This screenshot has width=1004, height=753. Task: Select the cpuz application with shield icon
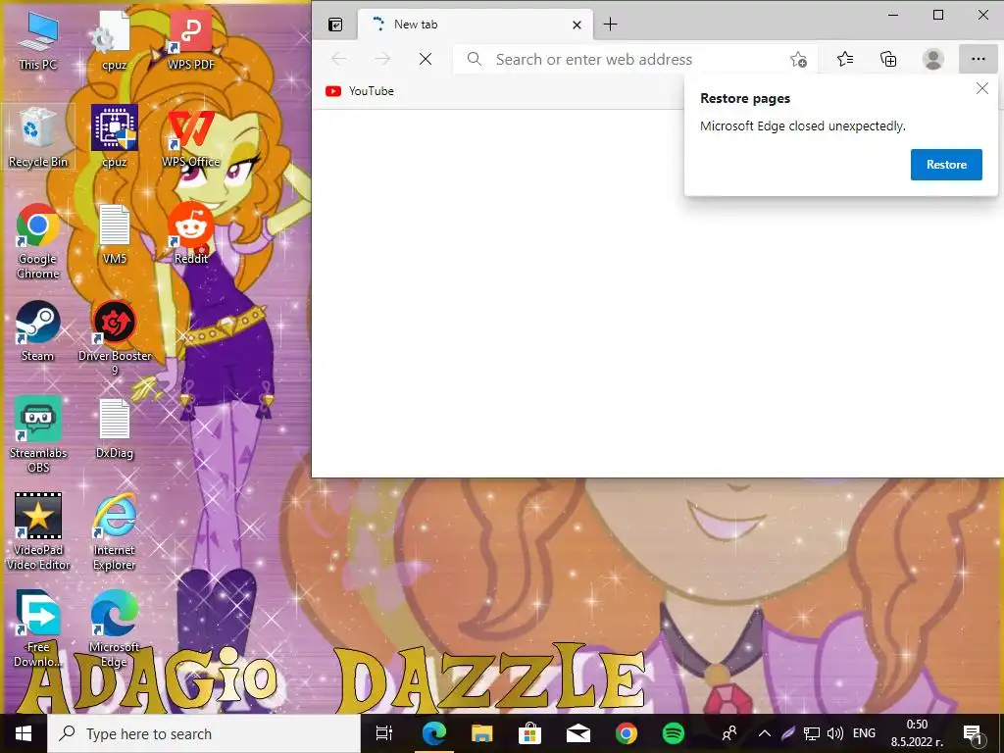pos(115,137)
